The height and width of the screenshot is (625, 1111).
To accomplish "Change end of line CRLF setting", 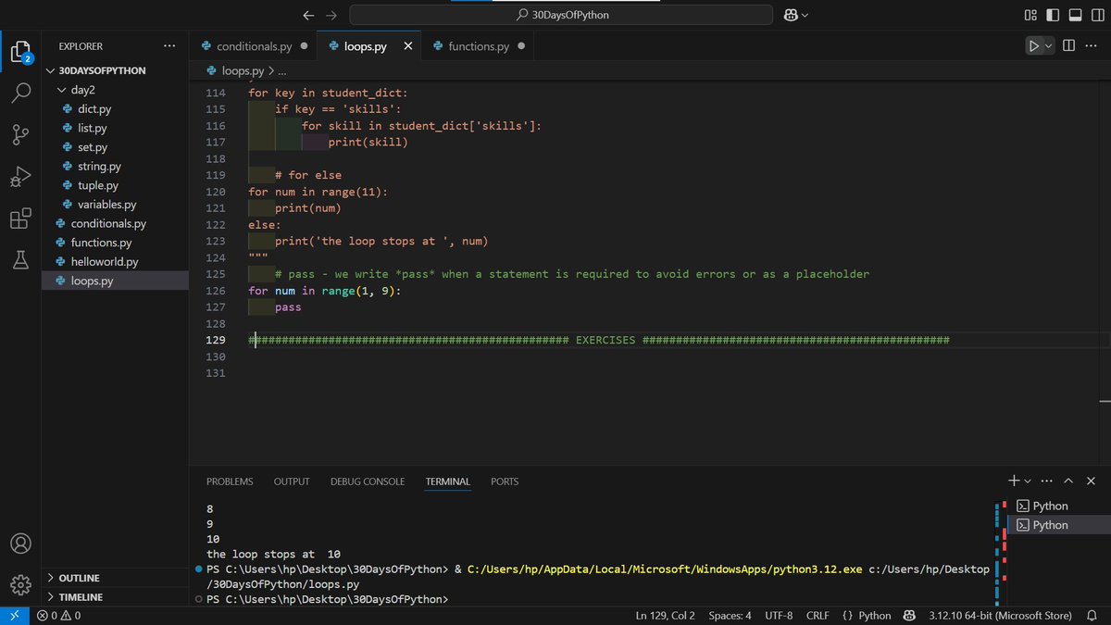I will click(x=818, y=616).
